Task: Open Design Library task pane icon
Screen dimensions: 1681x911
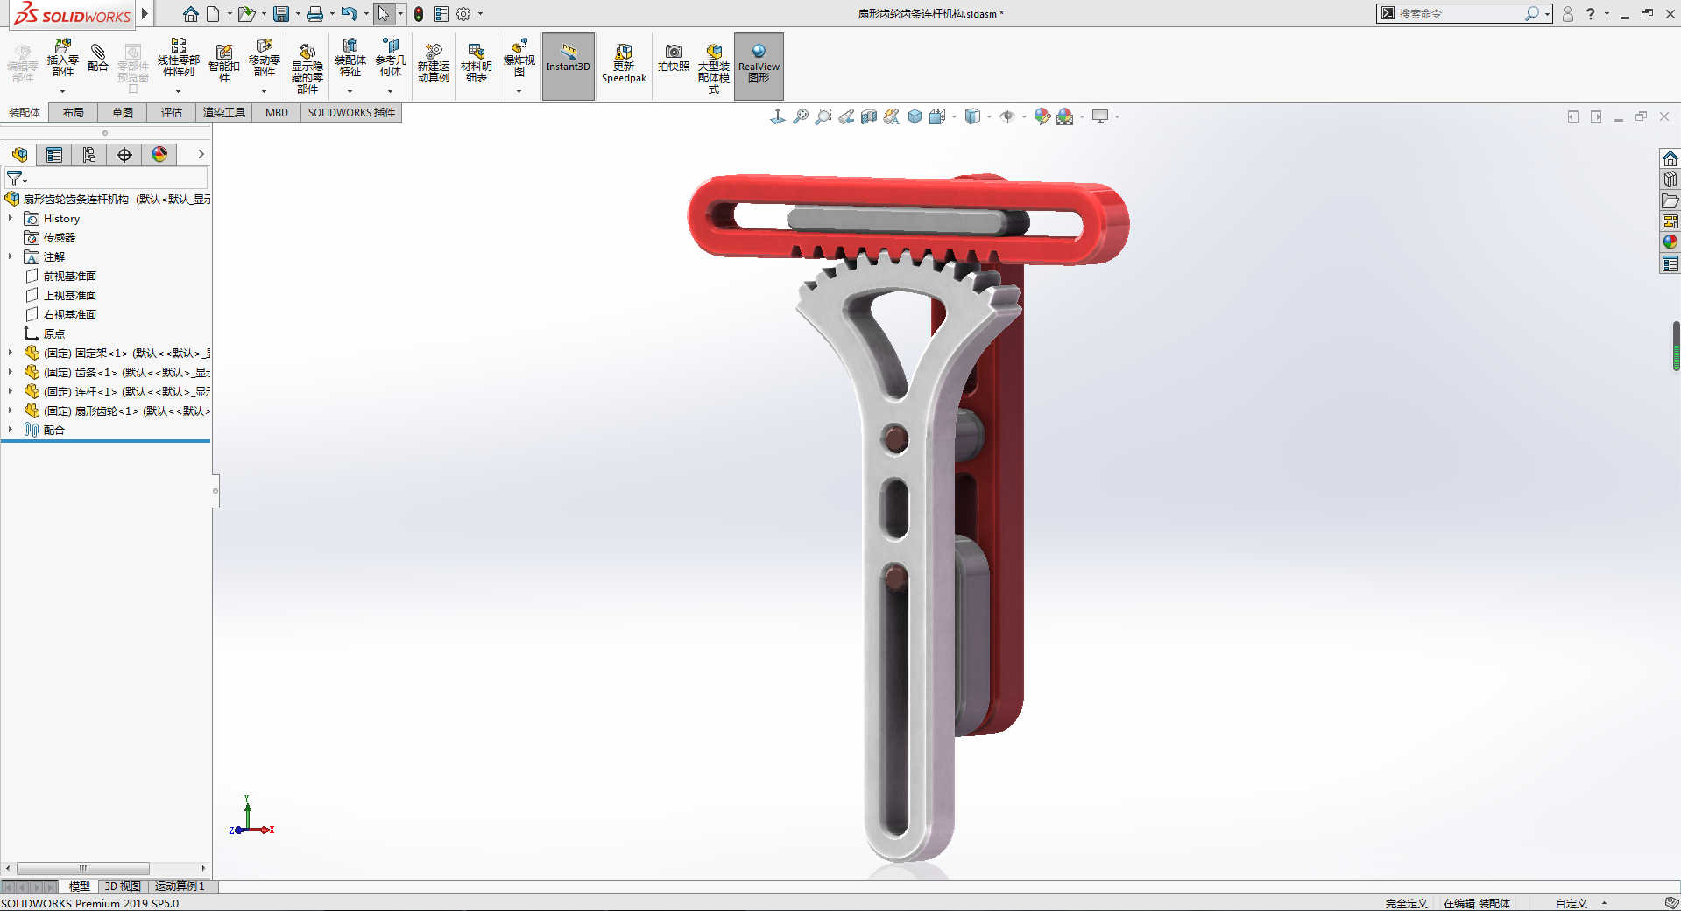Action: tap(1670, 179)
